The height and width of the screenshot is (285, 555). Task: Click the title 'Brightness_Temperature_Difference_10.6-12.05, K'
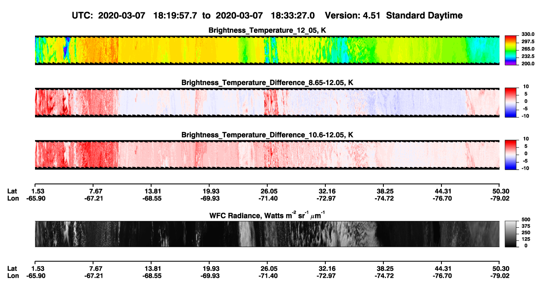pos(267,135)
